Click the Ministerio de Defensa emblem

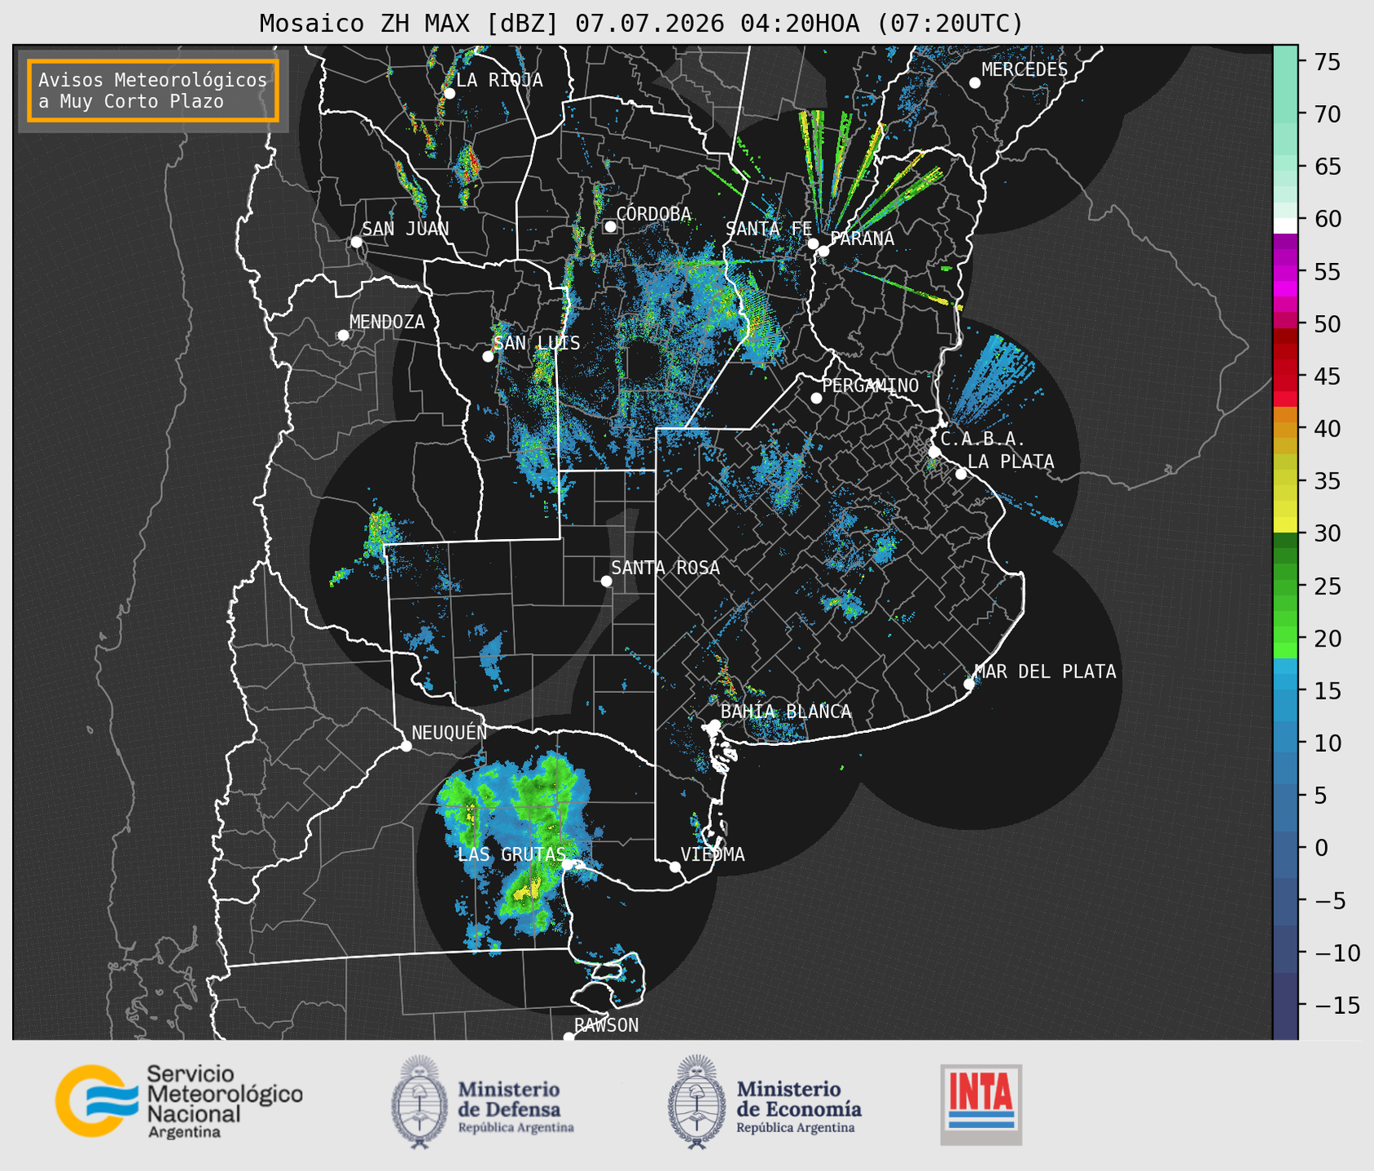point(419,1103)
